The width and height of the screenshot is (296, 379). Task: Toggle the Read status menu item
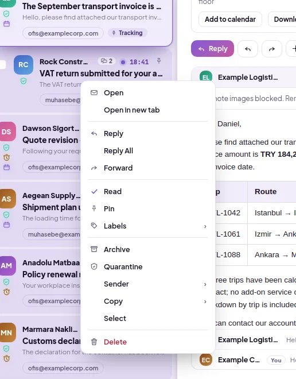(148, 191)
